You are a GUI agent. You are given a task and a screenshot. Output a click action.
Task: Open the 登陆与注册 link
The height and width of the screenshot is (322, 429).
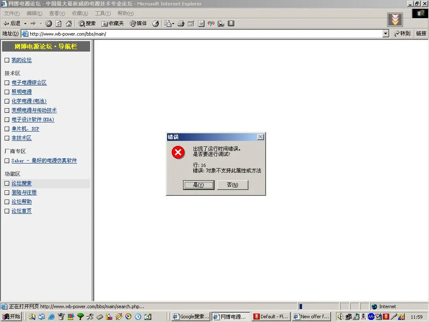click(x=24, y=192)
